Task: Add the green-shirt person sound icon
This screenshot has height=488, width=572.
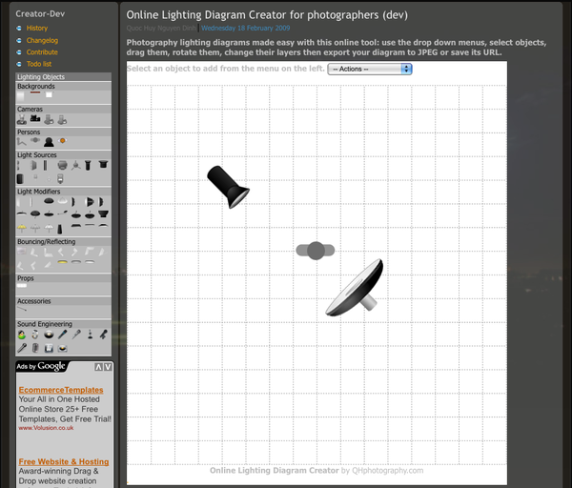Action: 22,335
